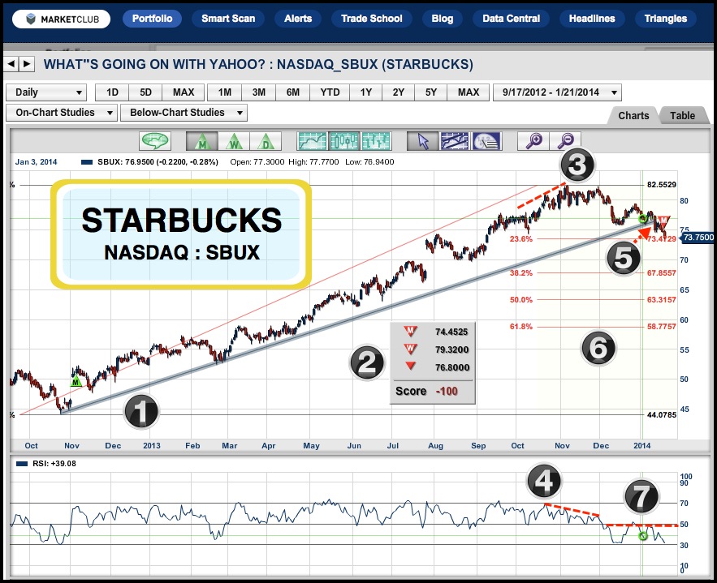This screenshot has height=583, width=717.
Task: Choose the pointer cursor tool
Action: [x=422, y=141]
